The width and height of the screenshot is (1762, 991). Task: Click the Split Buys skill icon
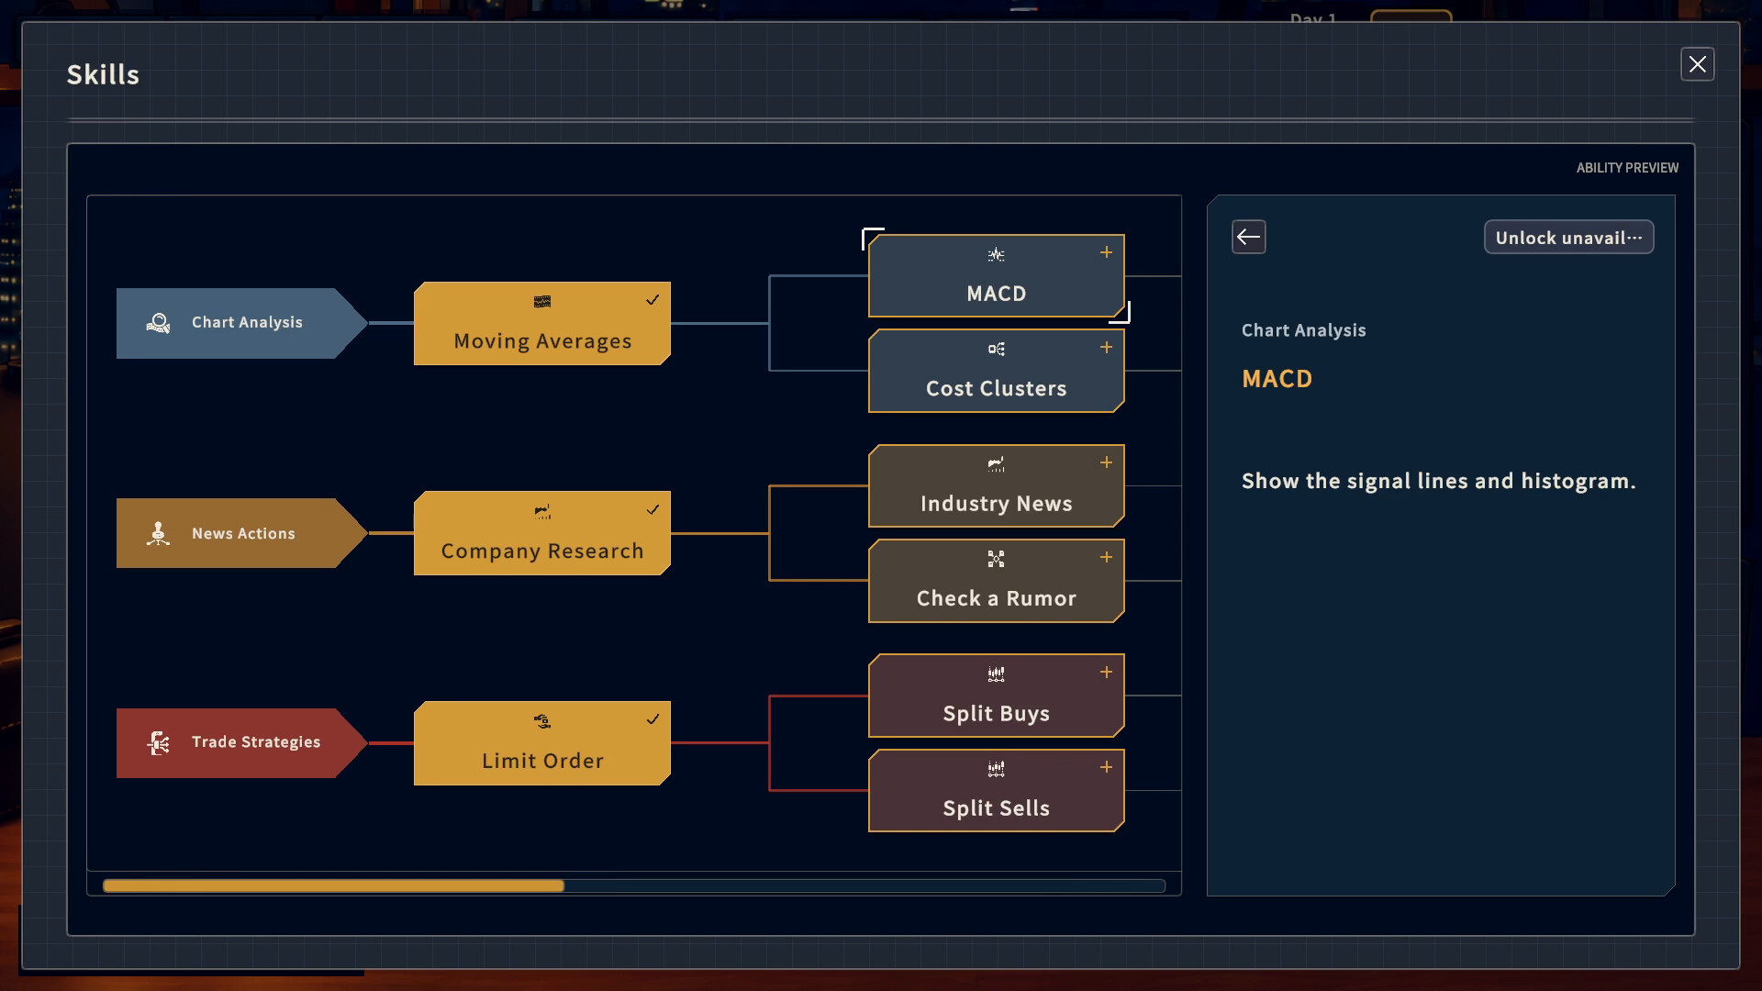pos(996,674)
